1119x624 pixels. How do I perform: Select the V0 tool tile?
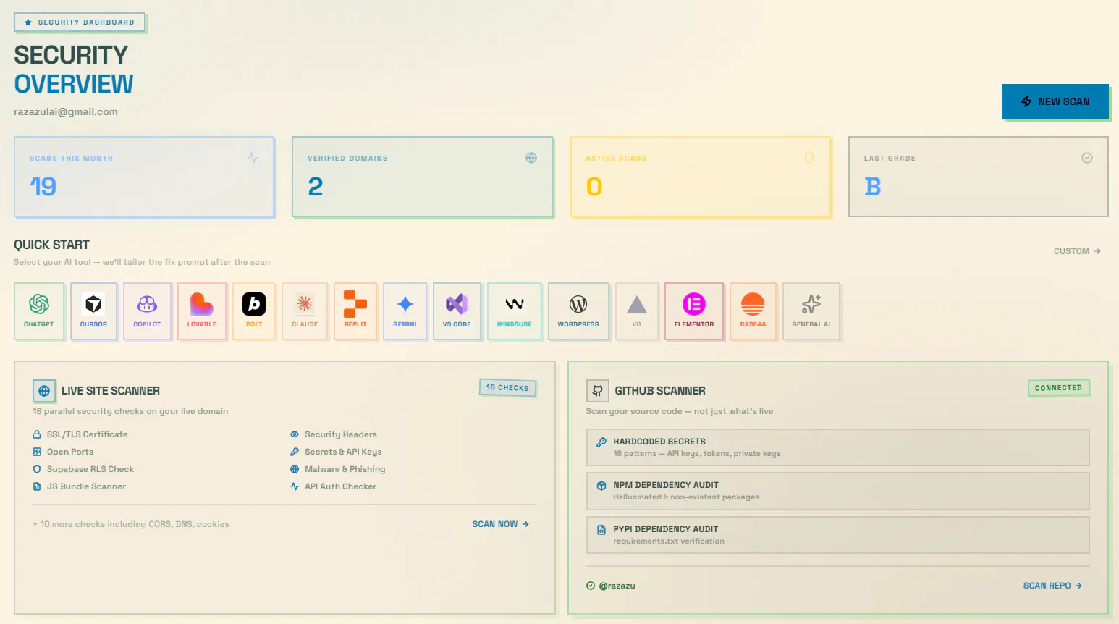(636, 311)
